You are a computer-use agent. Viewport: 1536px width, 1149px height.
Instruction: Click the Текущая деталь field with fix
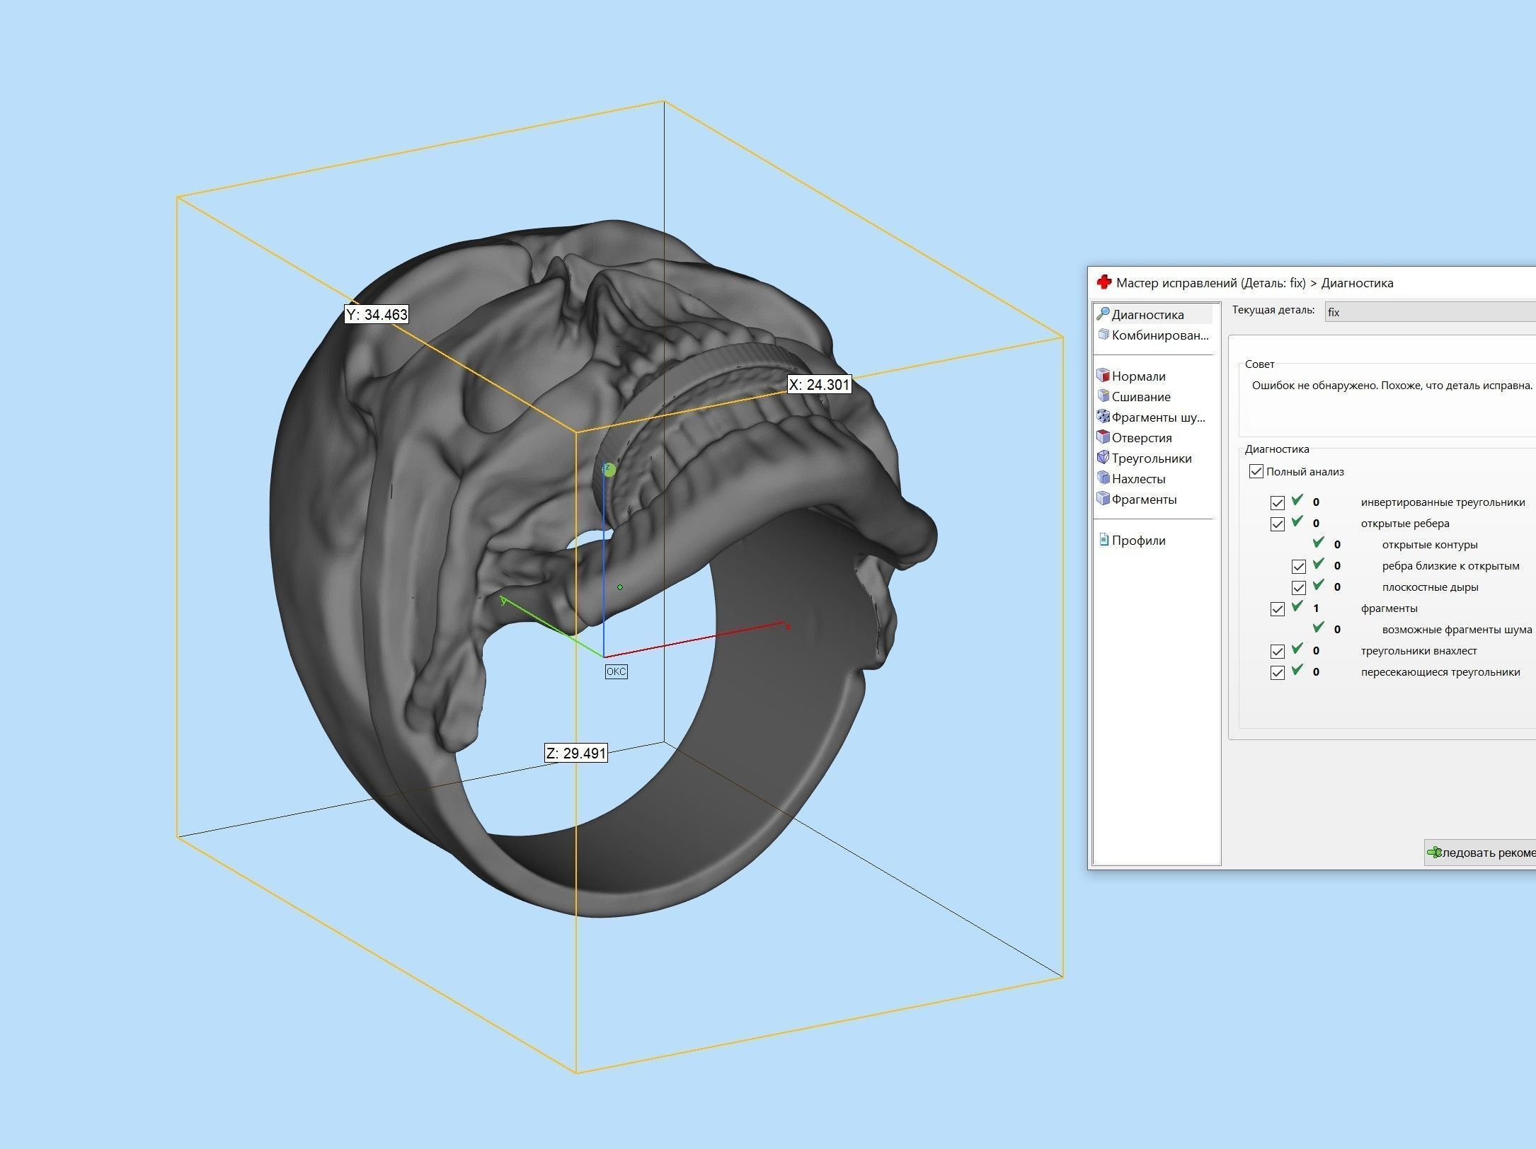coord(1430,312)
